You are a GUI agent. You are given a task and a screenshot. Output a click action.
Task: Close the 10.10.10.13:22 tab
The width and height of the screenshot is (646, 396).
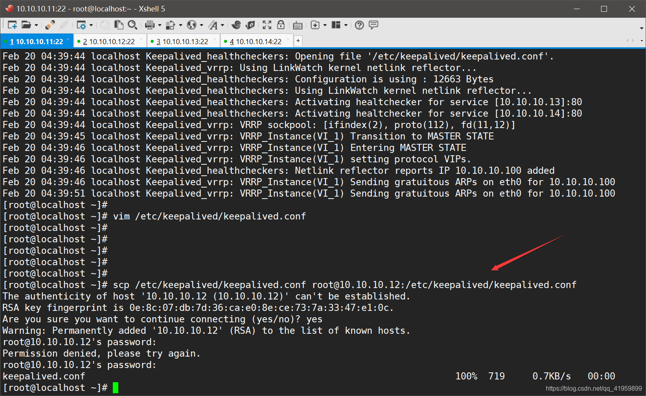(x=215, y=39)
